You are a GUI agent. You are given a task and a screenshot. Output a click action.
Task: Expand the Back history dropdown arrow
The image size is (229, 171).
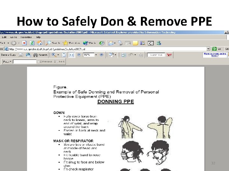[x=8, y=43]
